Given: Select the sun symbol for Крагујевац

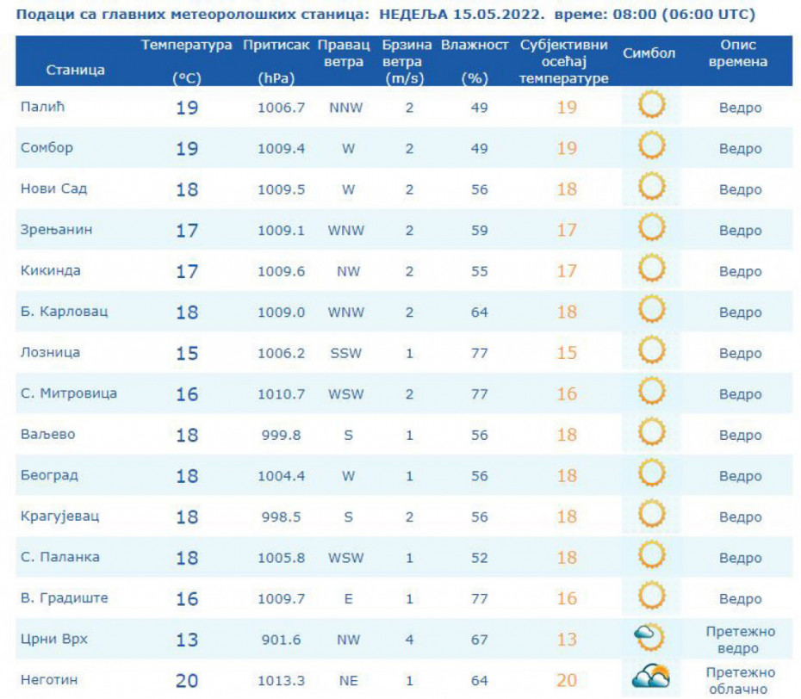Looking at the screenshot, I should [x=652, y=514].
